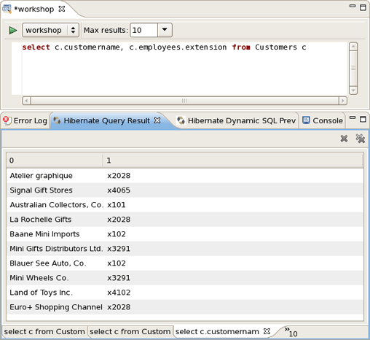Expand the Max results dropdown arrow
The height and width of the screenshot is (340, 370).
165,30
